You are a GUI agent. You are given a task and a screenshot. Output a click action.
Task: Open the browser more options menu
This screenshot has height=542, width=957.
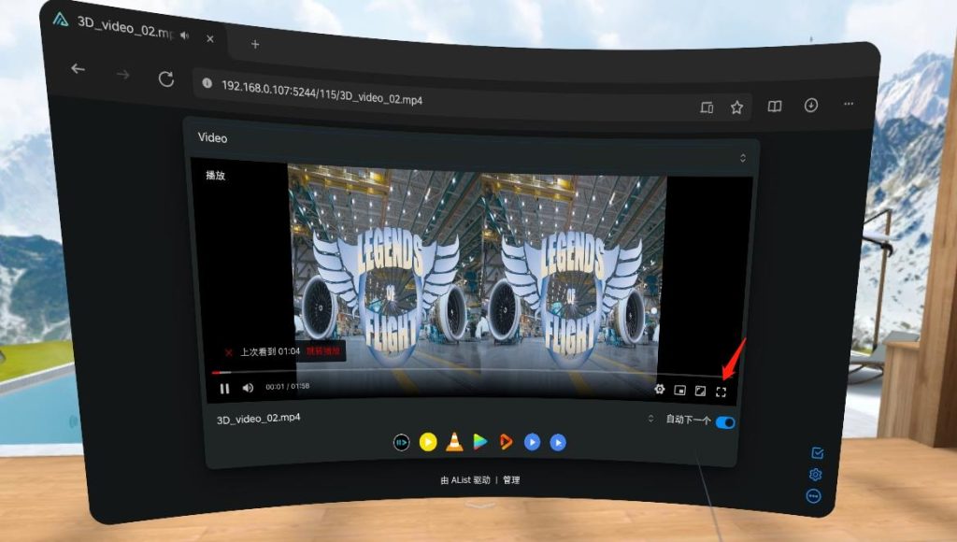tap(849, 104)
